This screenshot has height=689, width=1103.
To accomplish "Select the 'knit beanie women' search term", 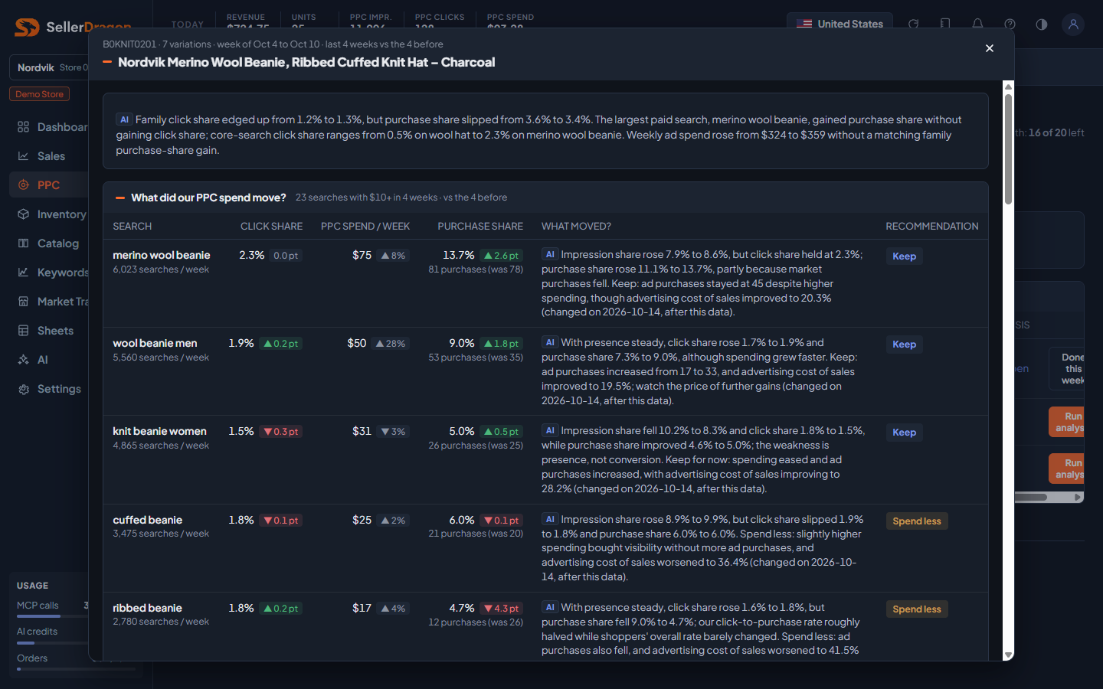I will [x=159, y=431].
